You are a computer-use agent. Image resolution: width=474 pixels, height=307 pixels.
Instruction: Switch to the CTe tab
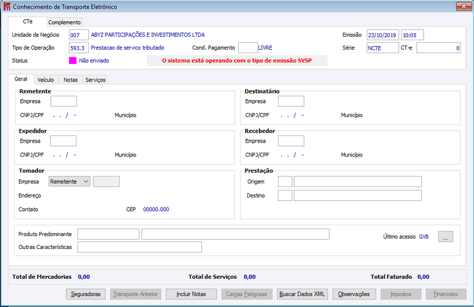[27, 21]
